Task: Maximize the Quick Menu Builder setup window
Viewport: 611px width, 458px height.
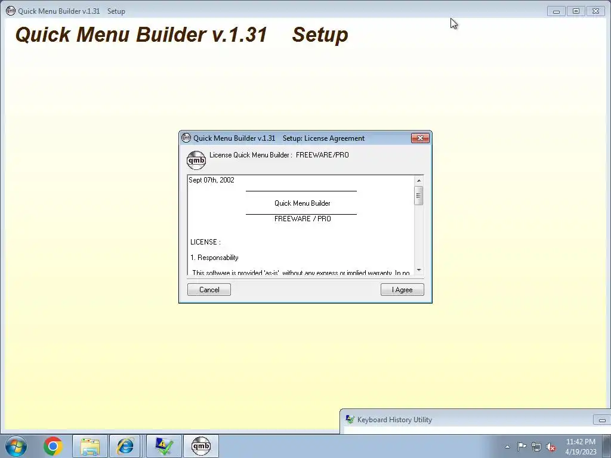Action: pyautogui.click(x=576, y=11)
